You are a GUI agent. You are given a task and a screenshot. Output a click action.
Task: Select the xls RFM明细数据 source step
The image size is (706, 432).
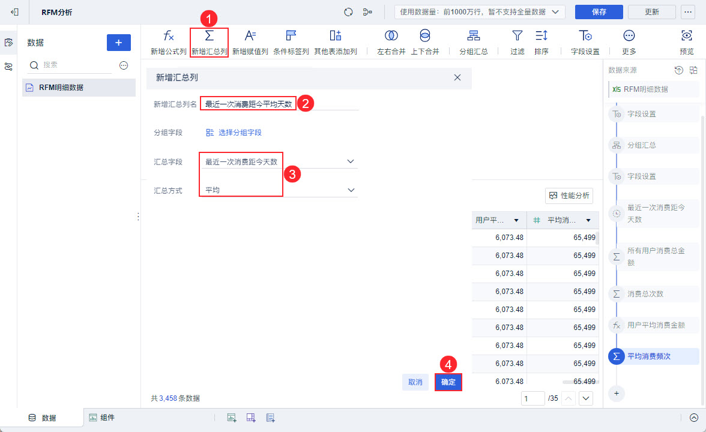click(653, 89)
